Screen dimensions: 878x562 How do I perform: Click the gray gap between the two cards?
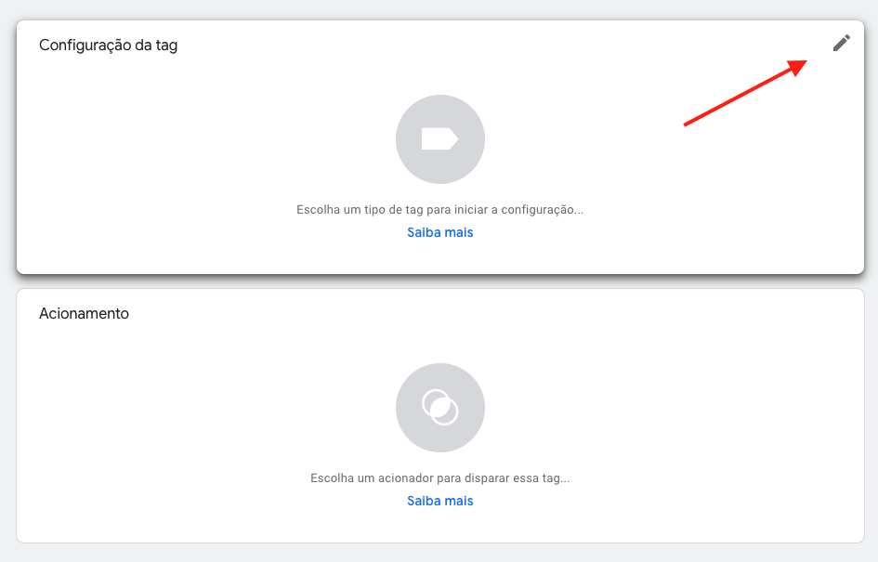click(440, 281)
